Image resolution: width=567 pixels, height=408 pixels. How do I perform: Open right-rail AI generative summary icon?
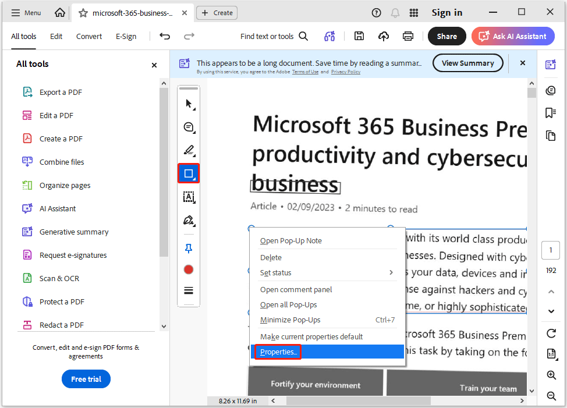tap(551, 65)
